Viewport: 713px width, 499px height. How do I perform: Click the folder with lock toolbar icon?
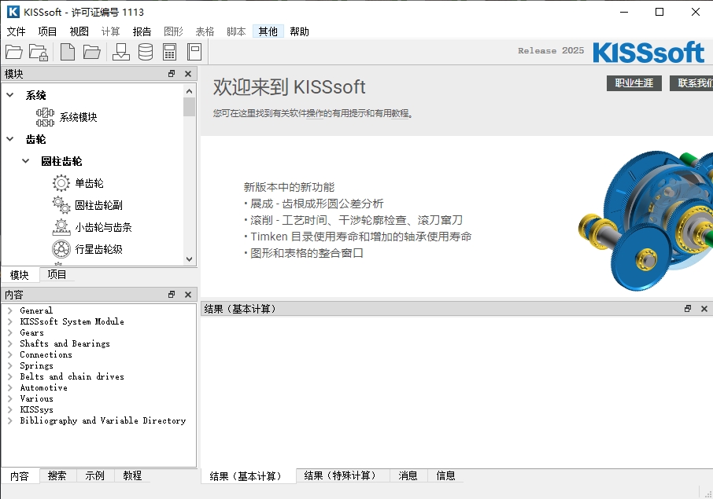coord(38,53)
